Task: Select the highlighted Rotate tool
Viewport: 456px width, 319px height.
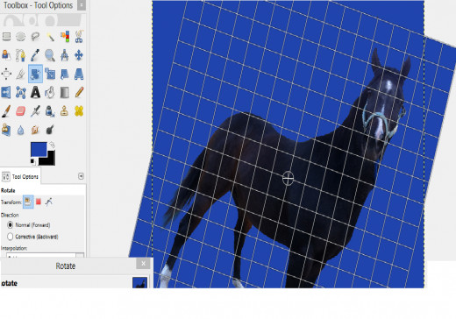Action: pos(35,74)
